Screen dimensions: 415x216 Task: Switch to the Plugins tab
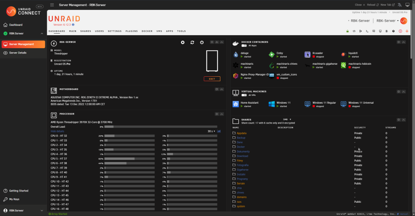pyautogui.click(x=132, y=31)
